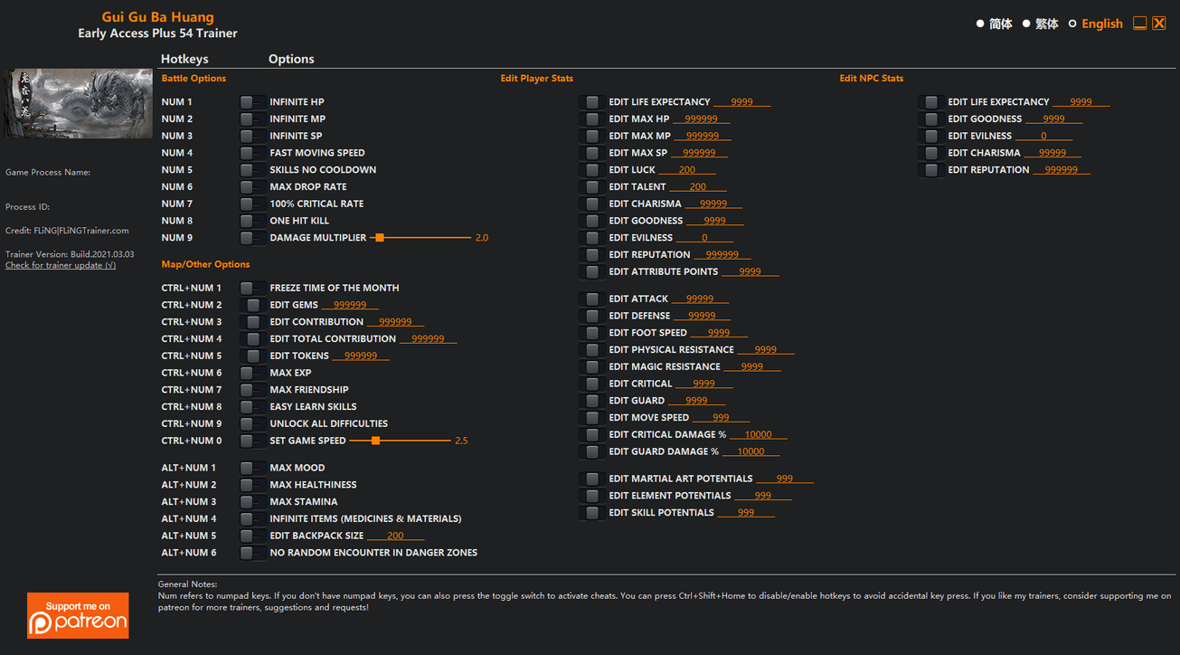
Task: Click the Patreon support logo
Action: click(78, 615)
